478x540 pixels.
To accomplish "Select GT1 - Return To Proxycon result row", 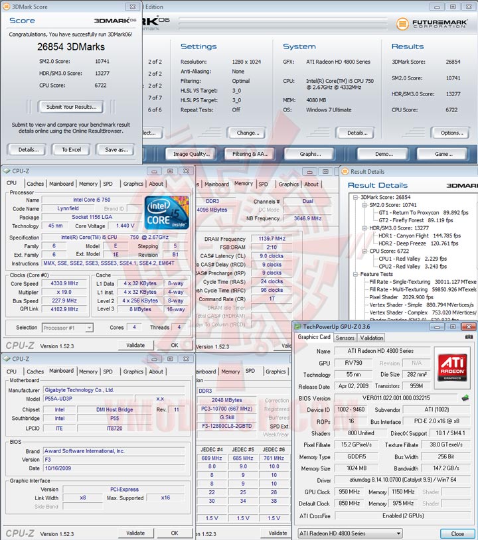I will pos(423,212).
